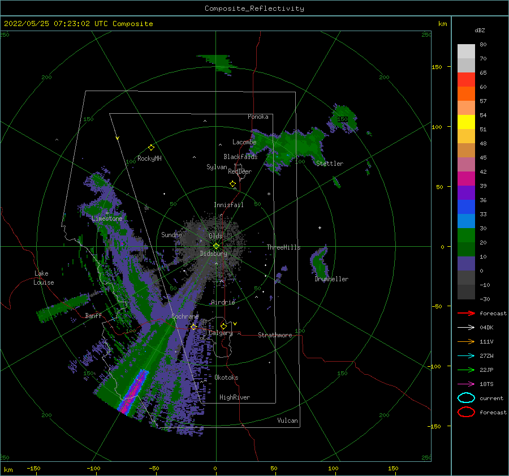Viewport: 509px width, 476px height.
Task: Select the orange 57-60 dBZ swatch
Action: (x=466, y=93)
